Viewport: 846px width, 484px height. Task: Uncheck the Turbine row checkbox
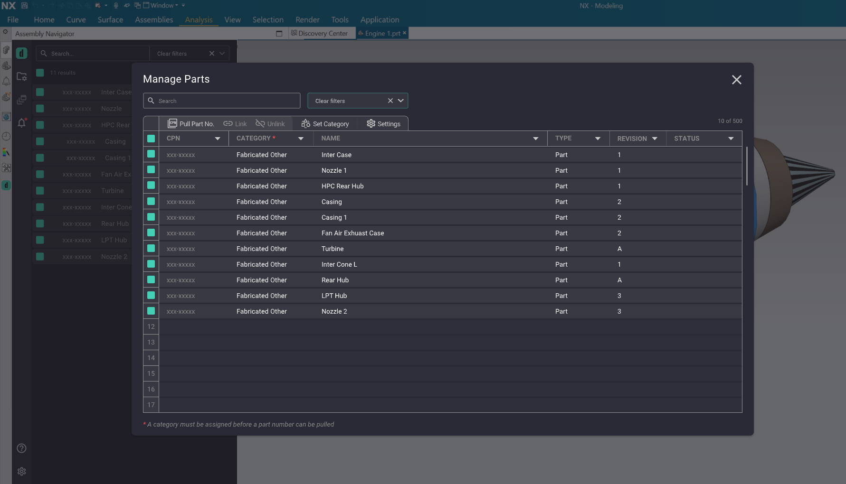tap(151, 248)
